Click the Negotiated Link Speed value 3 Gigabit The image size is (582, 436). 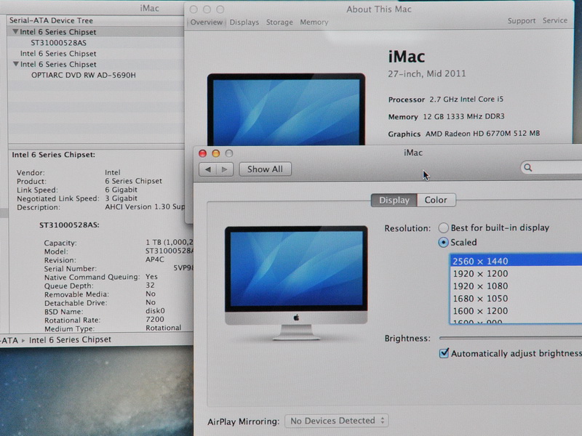(x=121, y=198)
